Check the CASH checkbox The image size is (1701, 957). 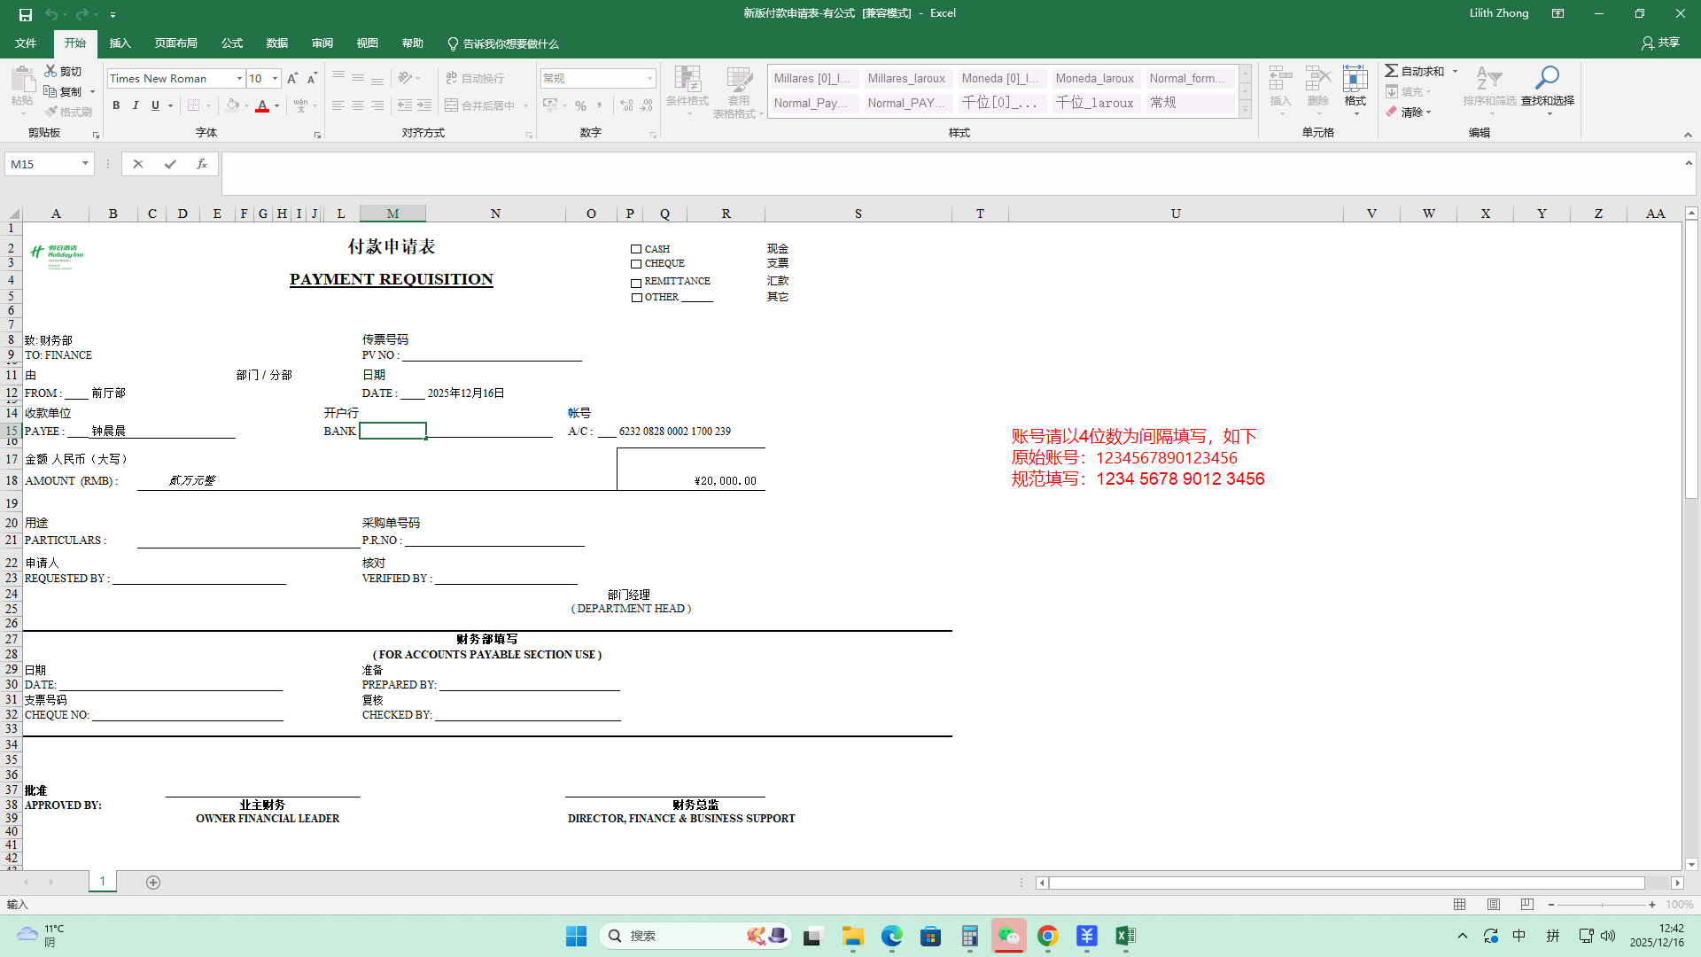[636, 249]
